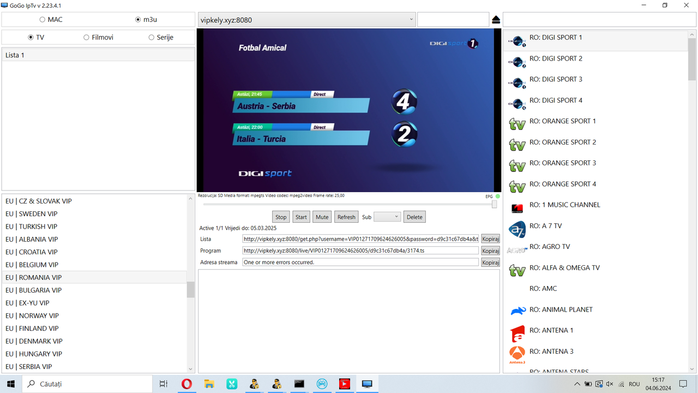Viewport: 698px width, 393px height.
Task: Open the Windows Start menu
Action: click(x=11, y=384)
